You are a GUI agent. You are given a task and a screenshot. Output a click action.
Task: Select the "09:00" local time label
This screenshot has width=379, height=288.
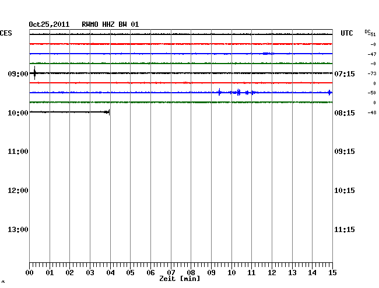(x=18, y=73)
